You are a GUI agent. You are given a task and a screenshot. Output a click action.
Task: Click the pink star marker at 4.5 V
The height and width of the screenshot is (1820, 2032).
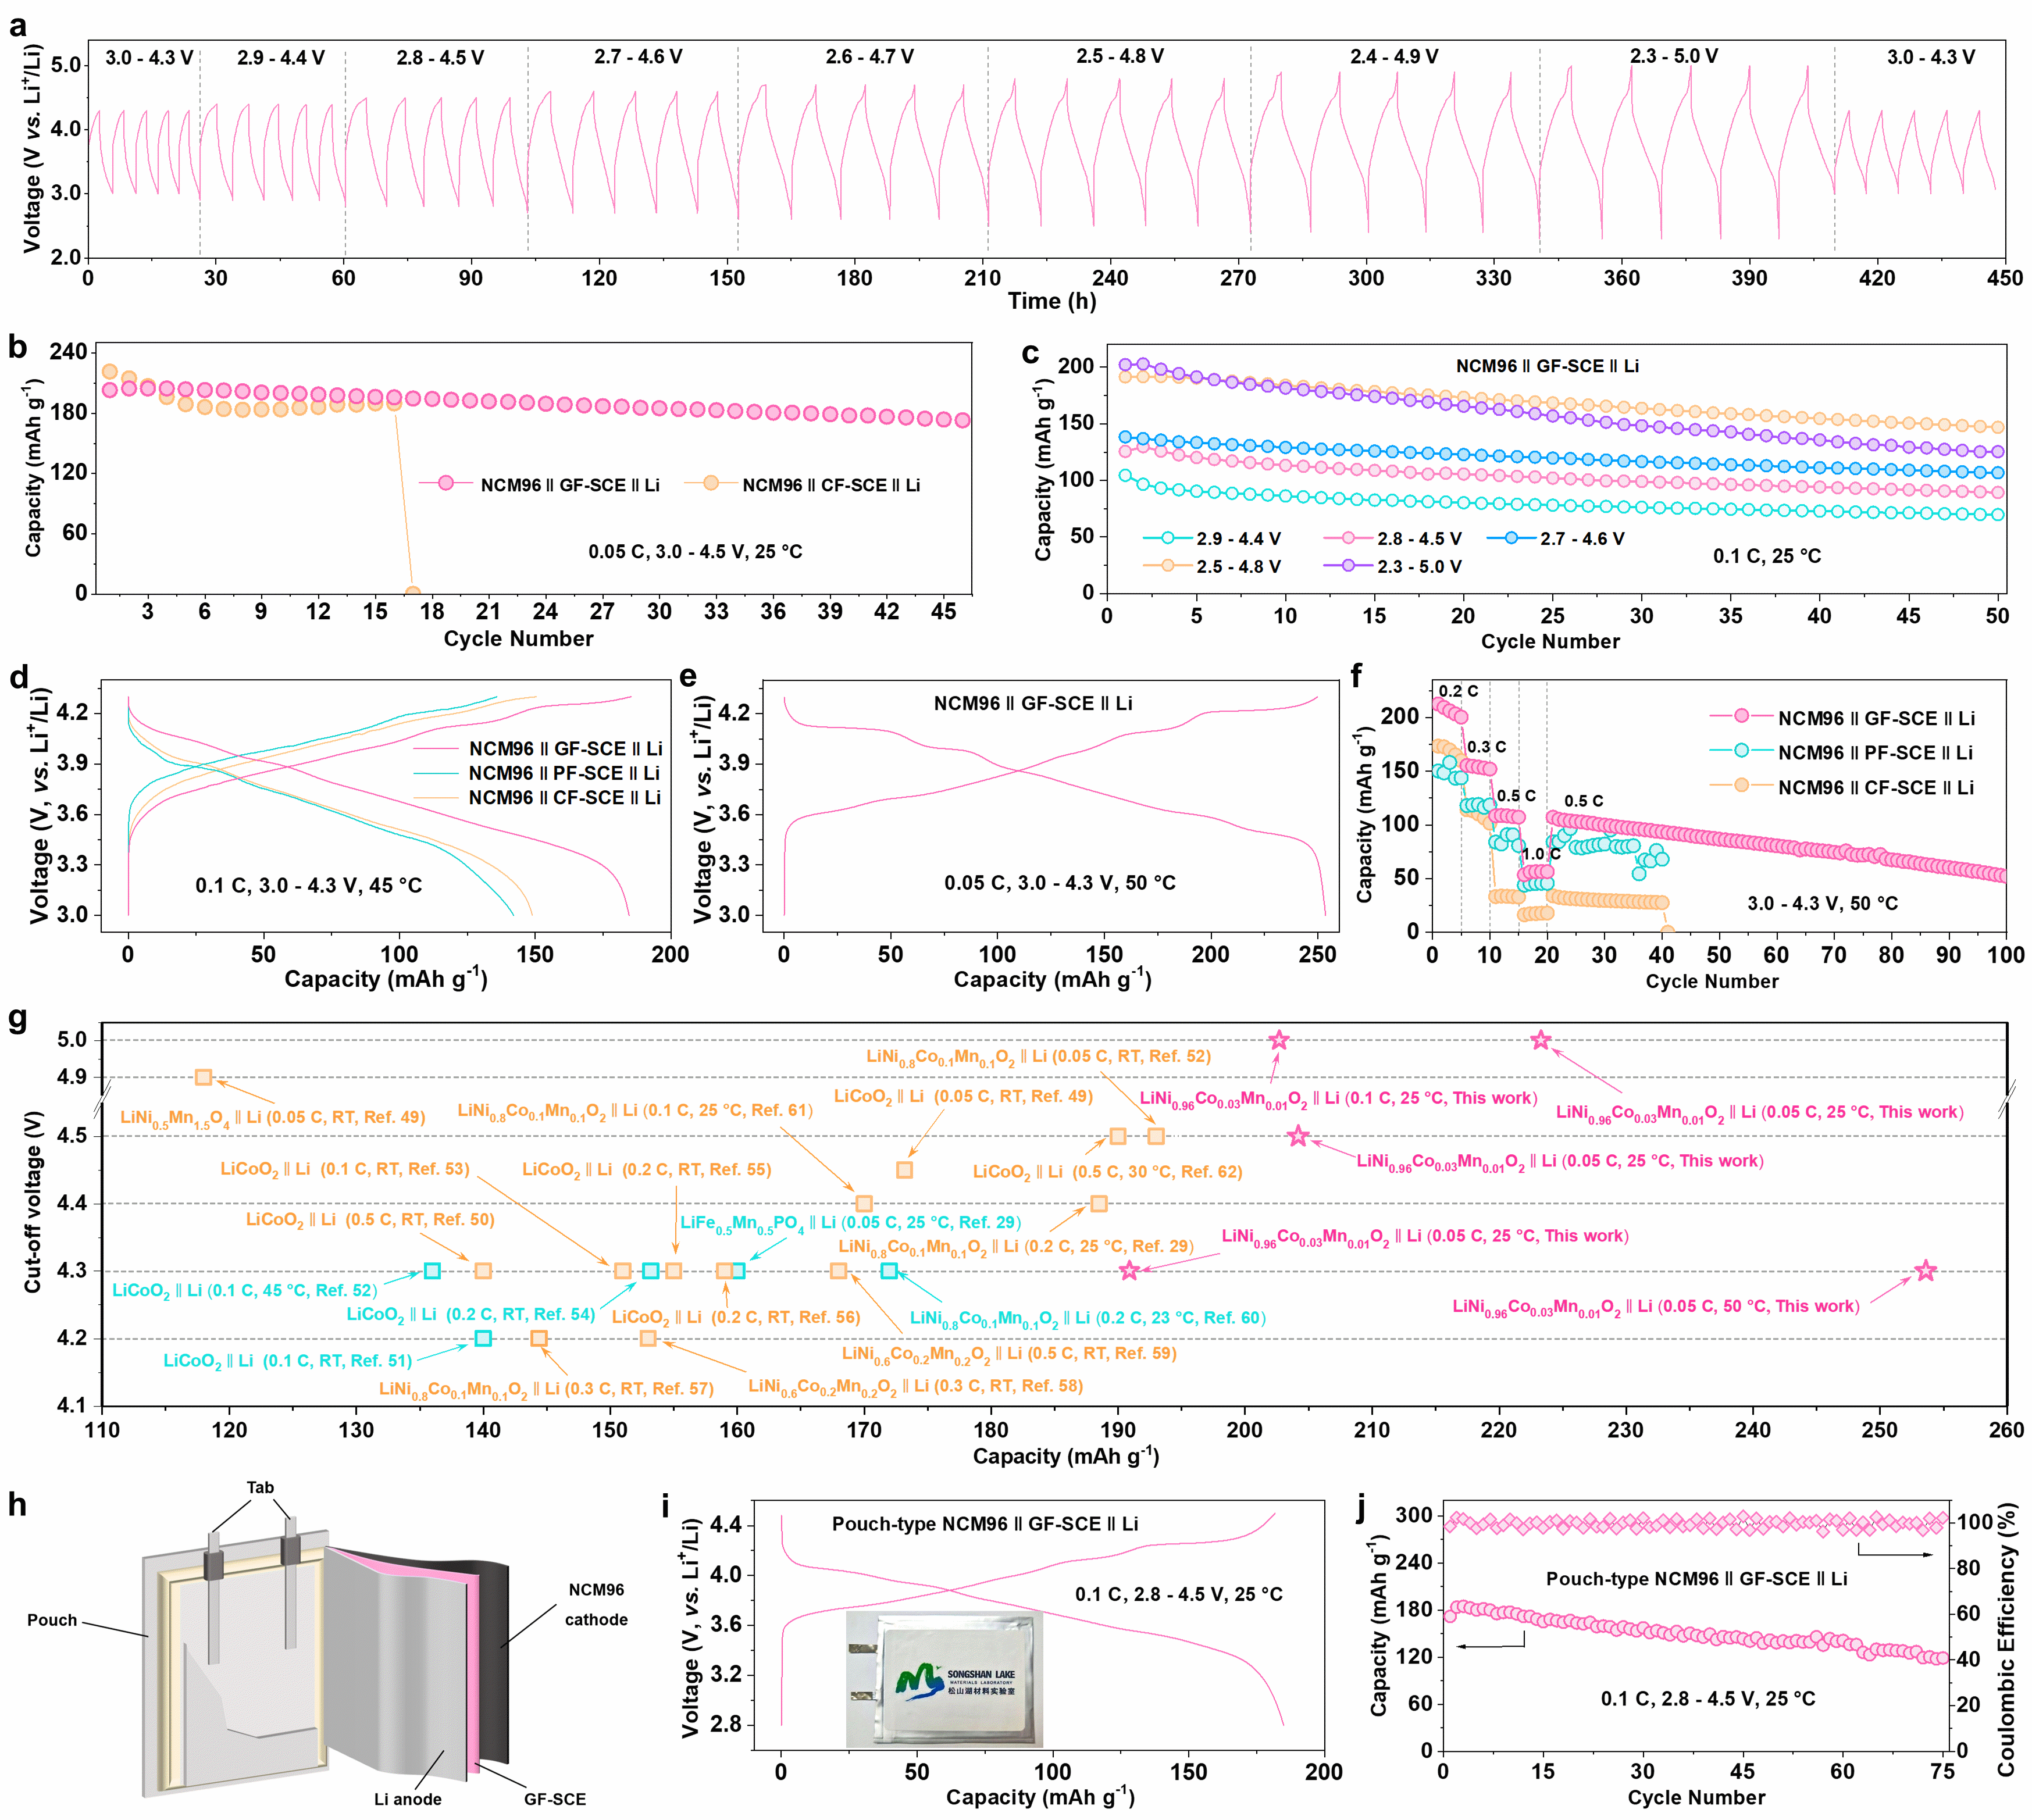click(x=1298, y=1136)
